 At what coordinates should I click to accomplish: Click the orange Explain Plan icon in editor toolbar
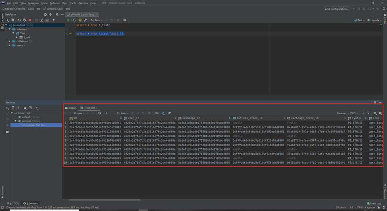click(x=80, y=20)
